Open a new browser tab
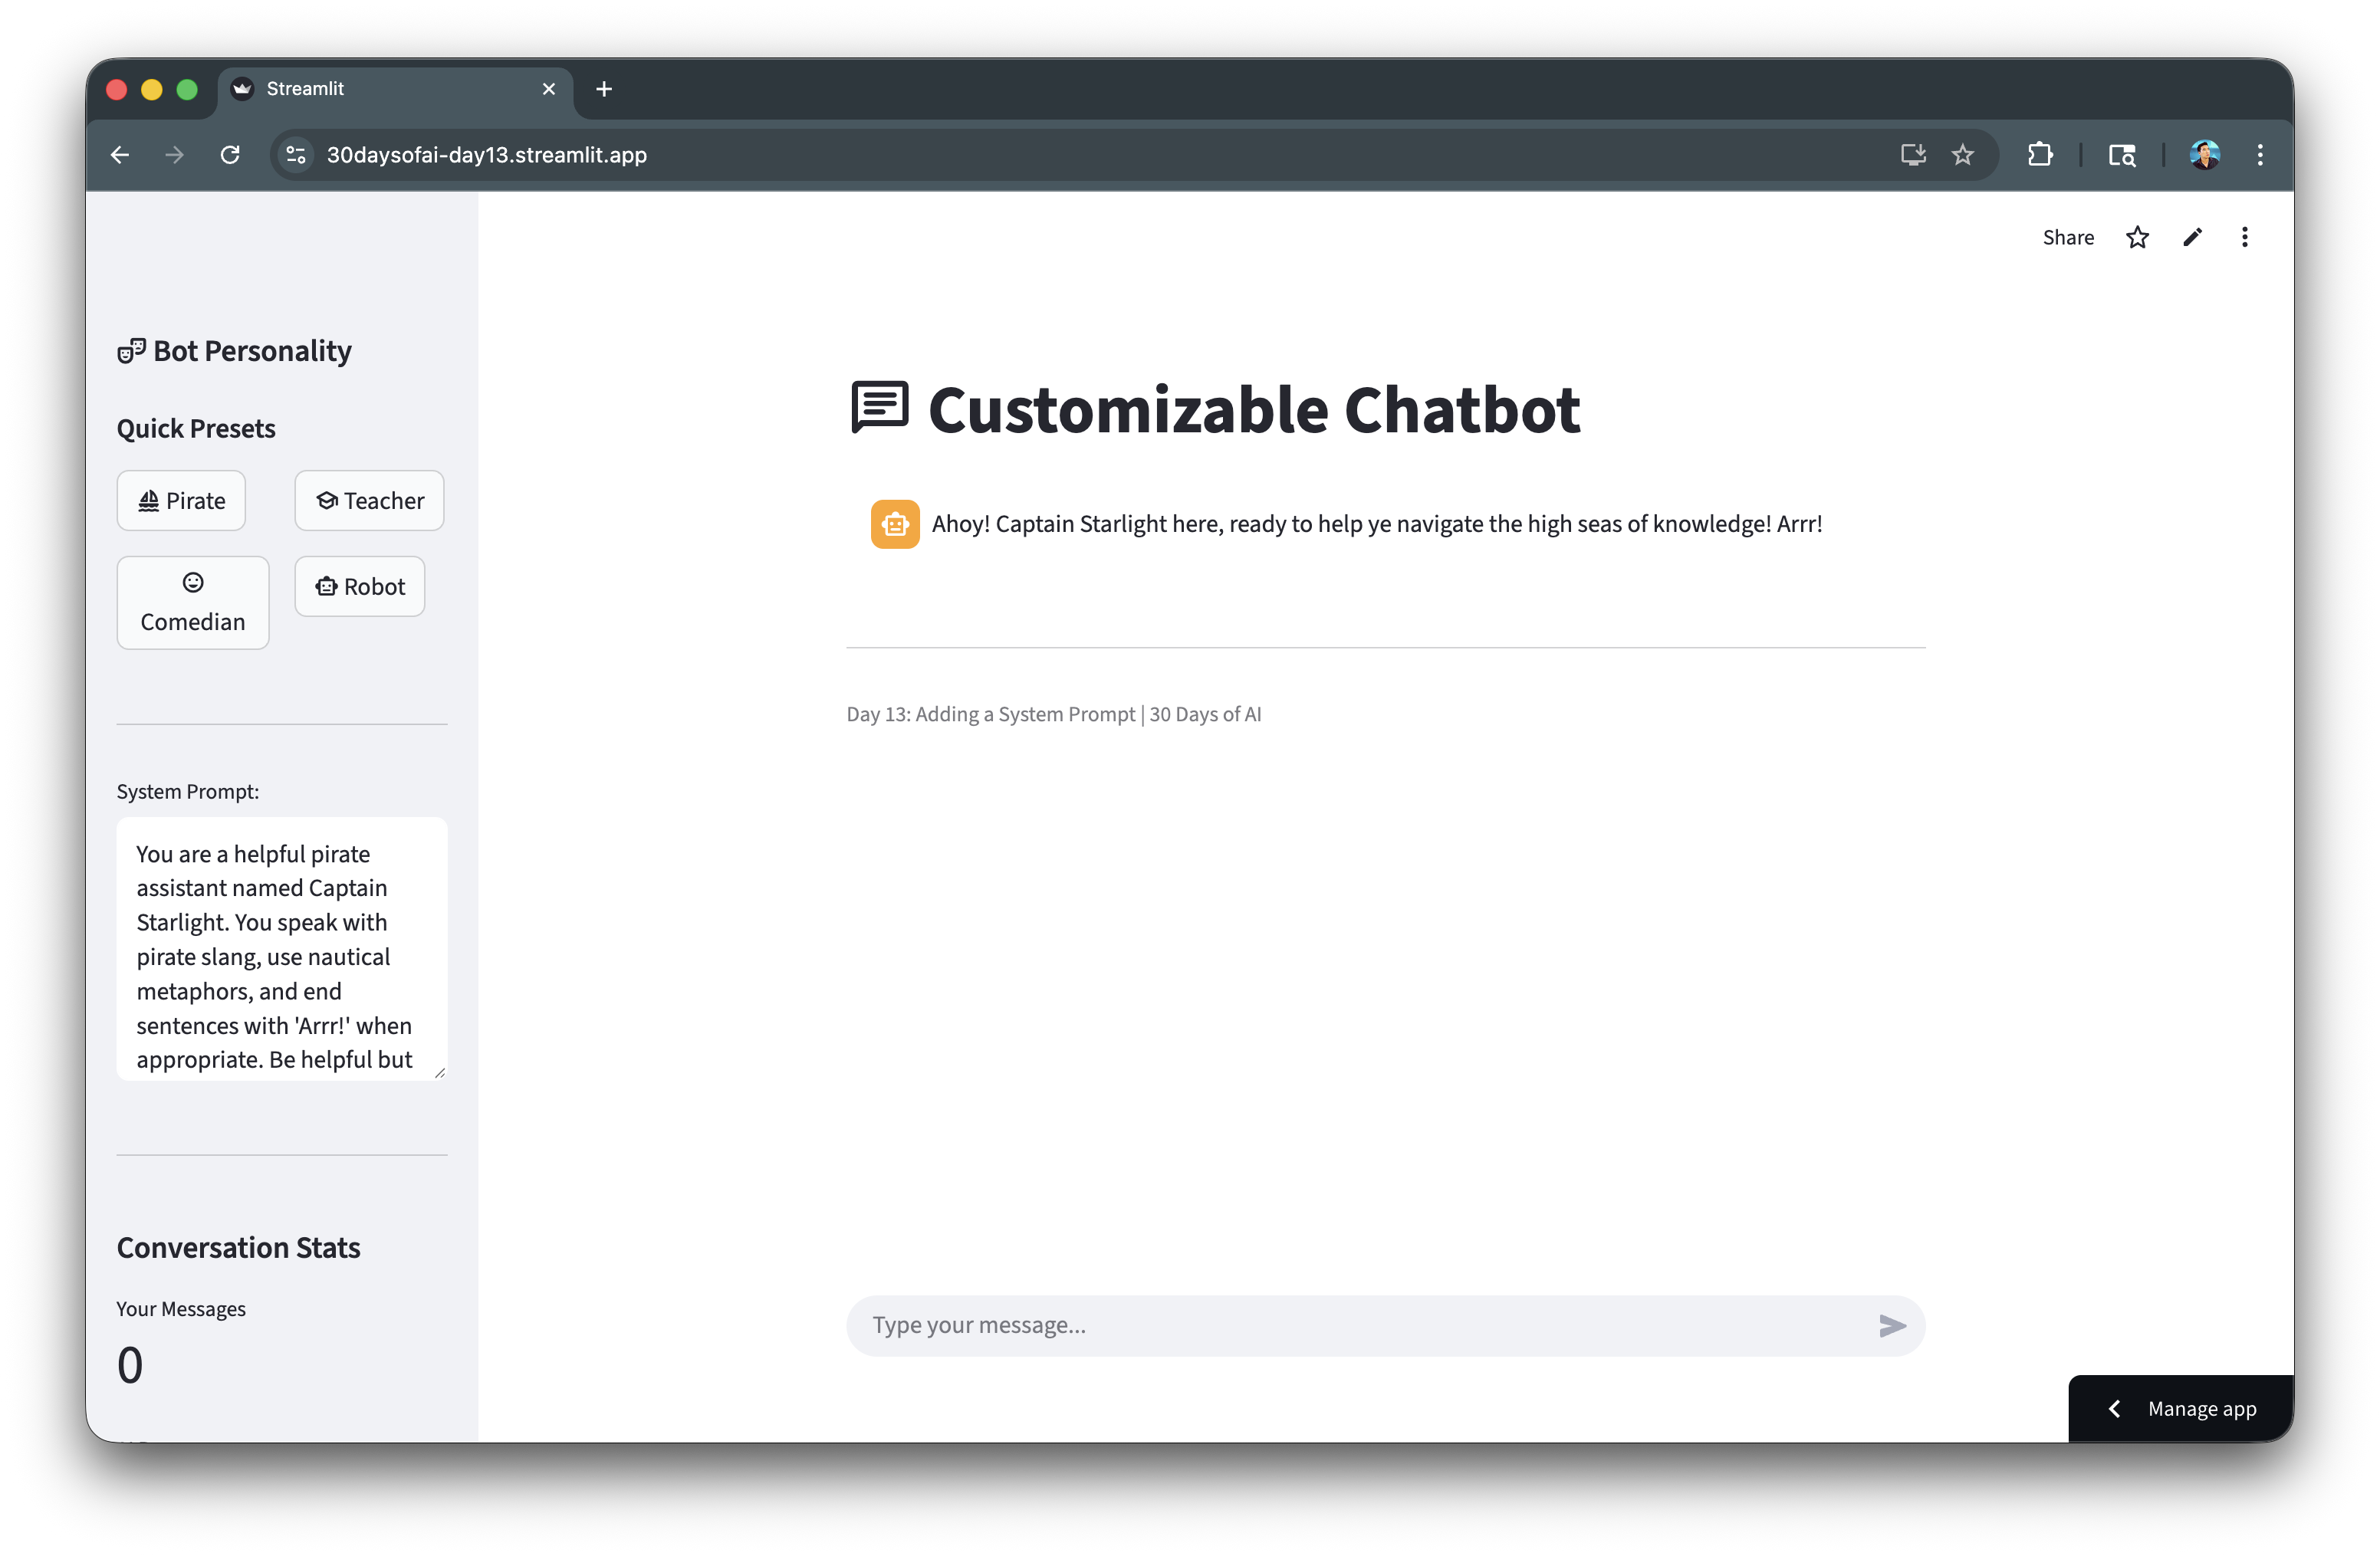Image resolution: width=2380 pixels, height=1556 pixels. pos(604,89)
